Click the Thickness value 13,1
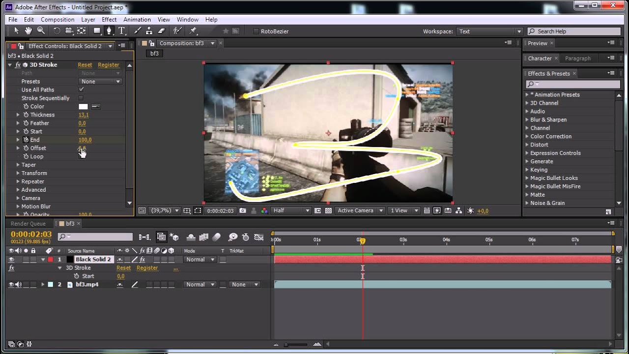This screenshot has height=354, width=629. click(84, 115)
